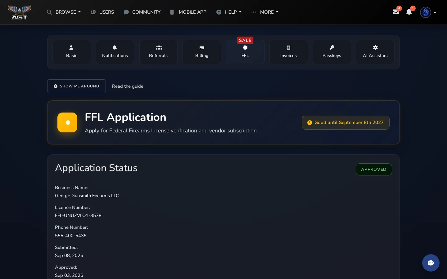447x279 pixels.
Task: Open the Referrals tab
Action: pos(158,52)
